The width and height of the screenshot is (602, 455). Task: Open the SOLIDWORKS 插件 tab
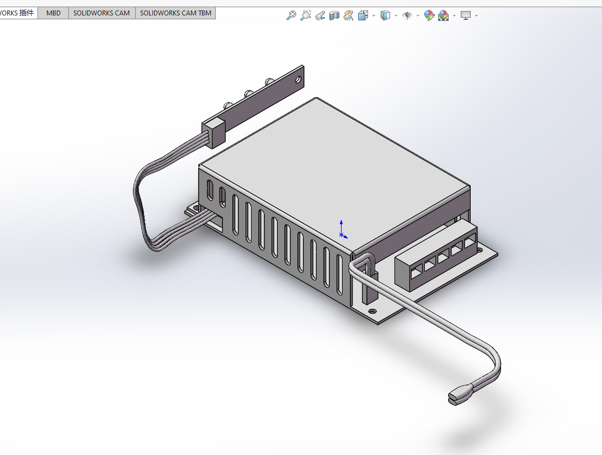[x=17, y=13]
